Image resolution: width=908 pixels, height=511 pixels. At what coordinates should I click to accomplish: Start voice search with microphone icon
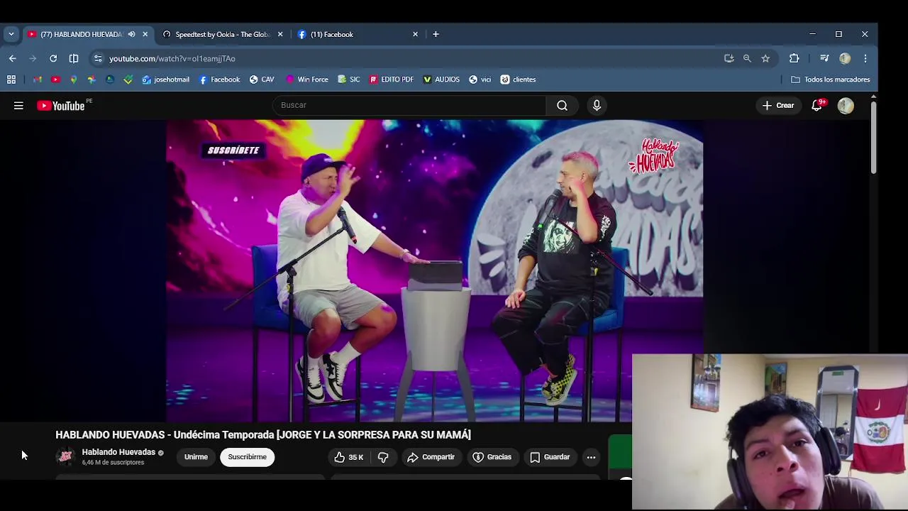point(597,106)
